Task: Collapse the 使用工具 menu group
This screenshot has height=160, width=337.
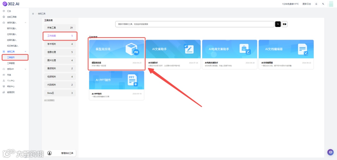Action: 26,52
